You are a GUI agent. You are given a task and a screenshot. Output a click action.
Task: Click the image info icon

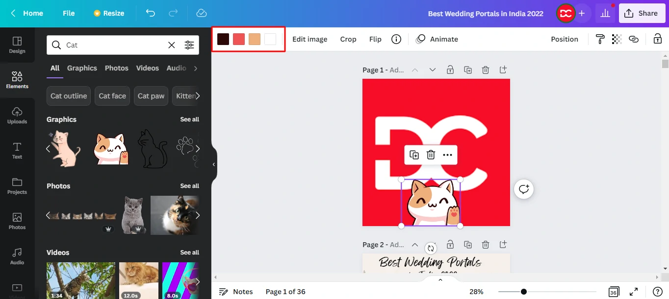click(x=396, y=39)
